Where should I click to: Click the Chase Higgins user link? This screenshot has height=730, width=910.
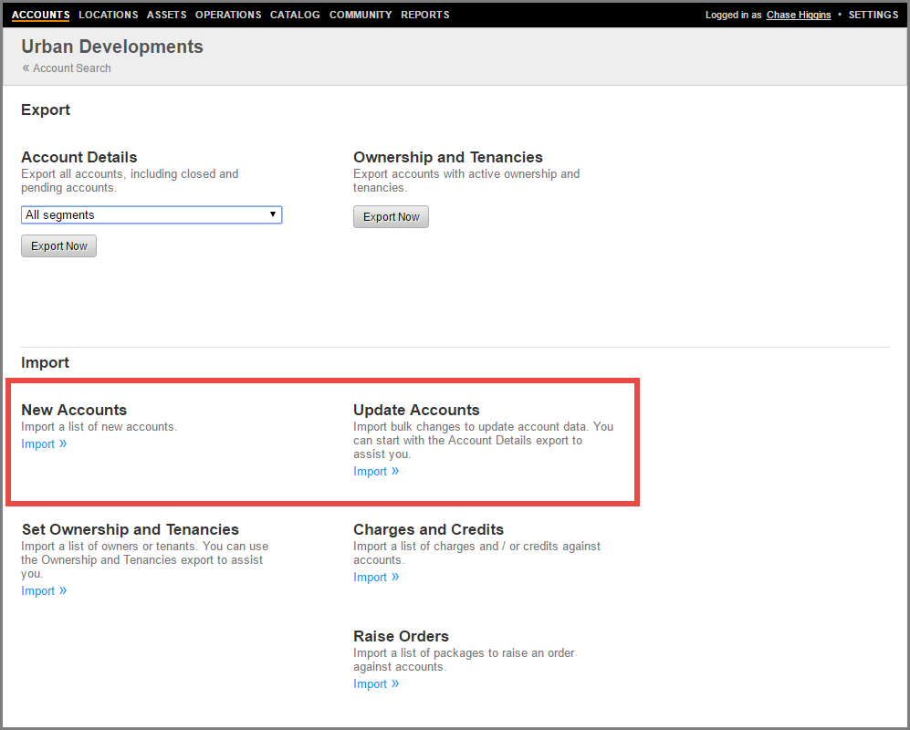click(x=799, y=16)
